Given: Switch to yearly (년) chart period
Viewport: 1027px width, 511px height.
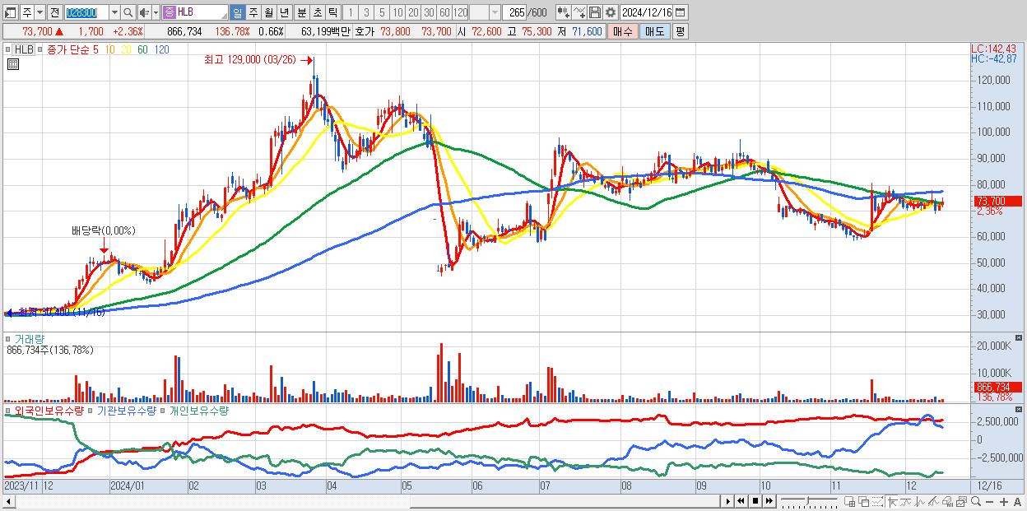Looking at the screenshot, I should [284, 12].
